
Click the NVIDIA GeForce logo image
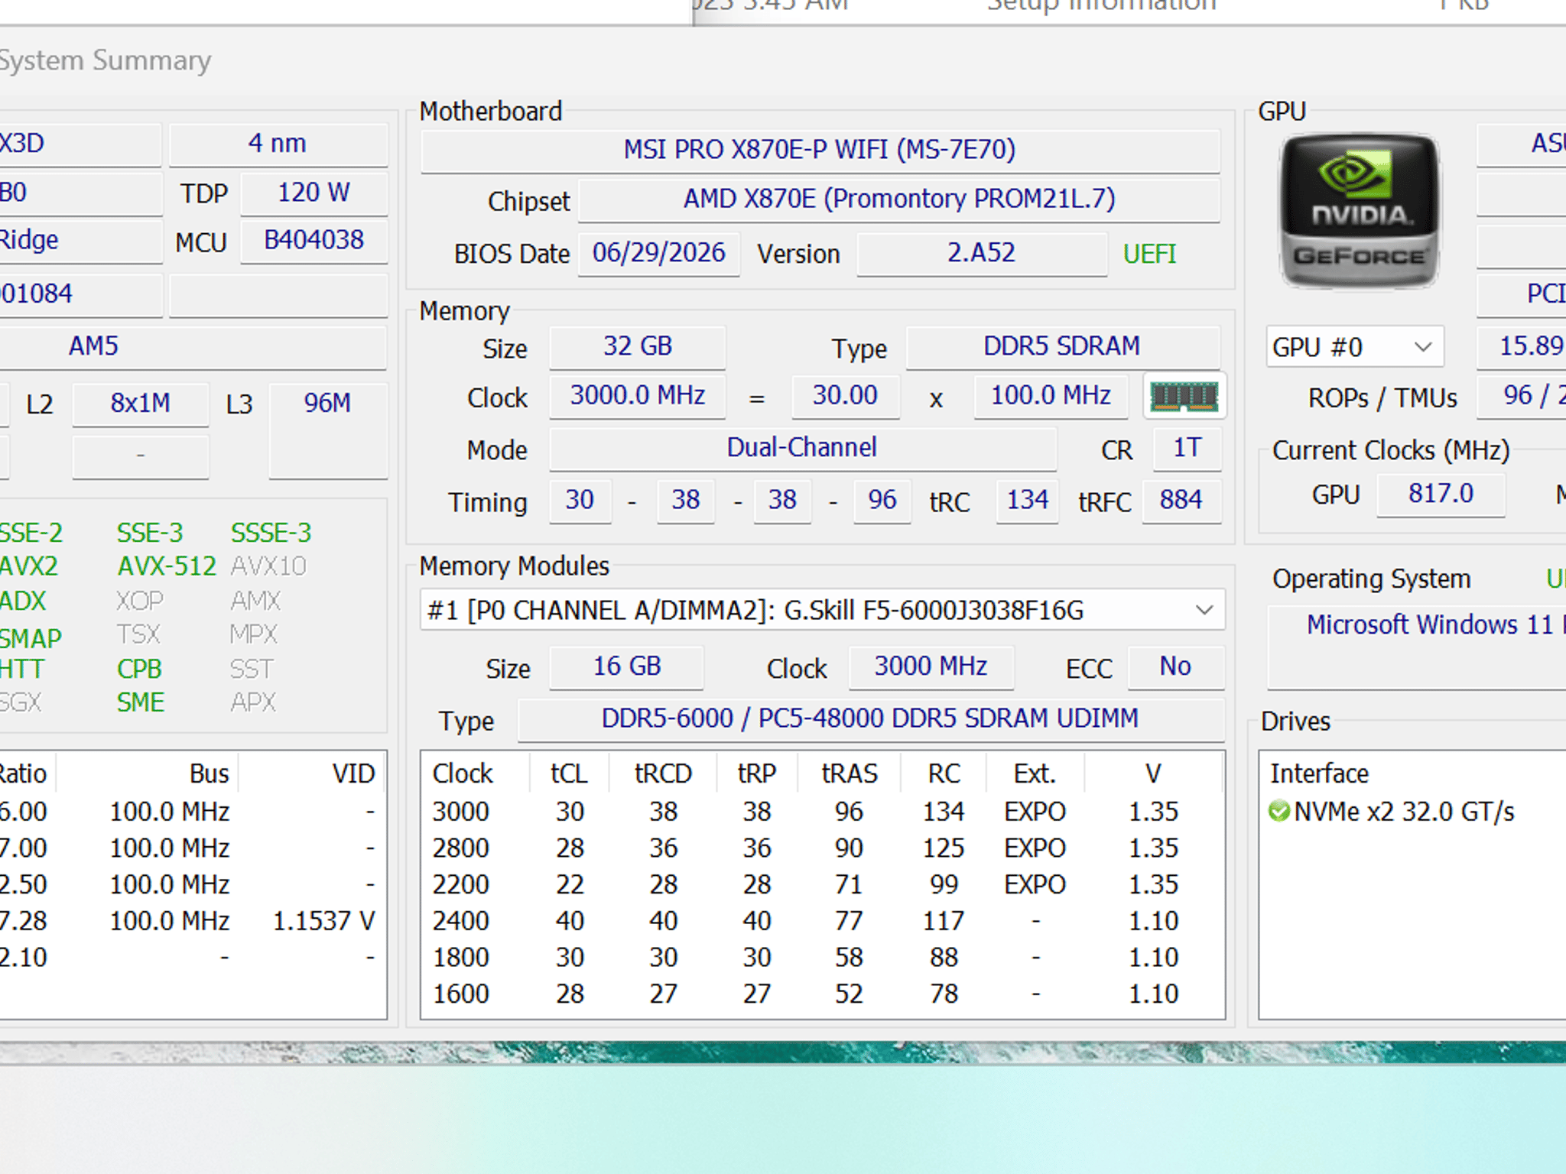[1359, 211]
